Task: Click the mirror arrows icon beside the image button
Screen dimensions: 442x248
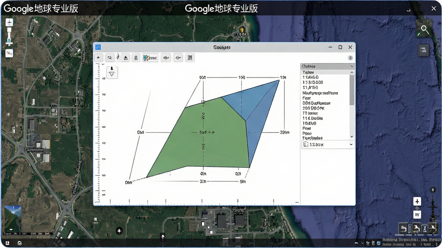Action: (x=166, y=58)
